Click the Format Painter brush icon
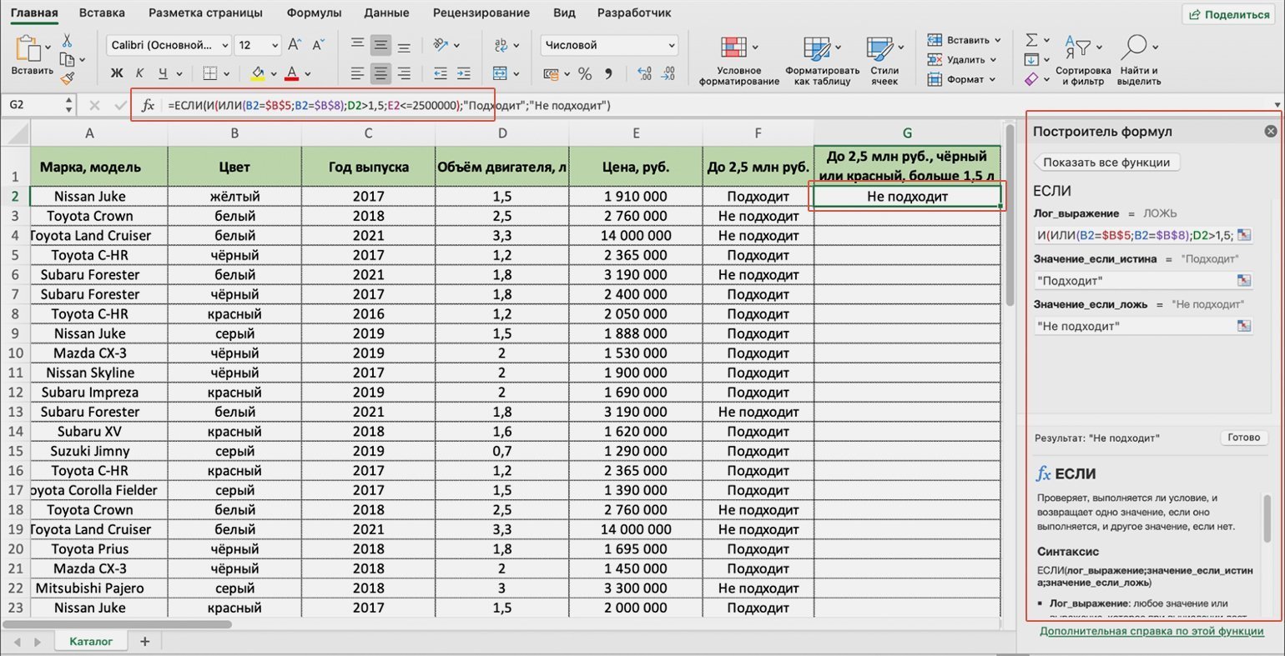Viewport: 1285px width, 656px height. point(68,78)
